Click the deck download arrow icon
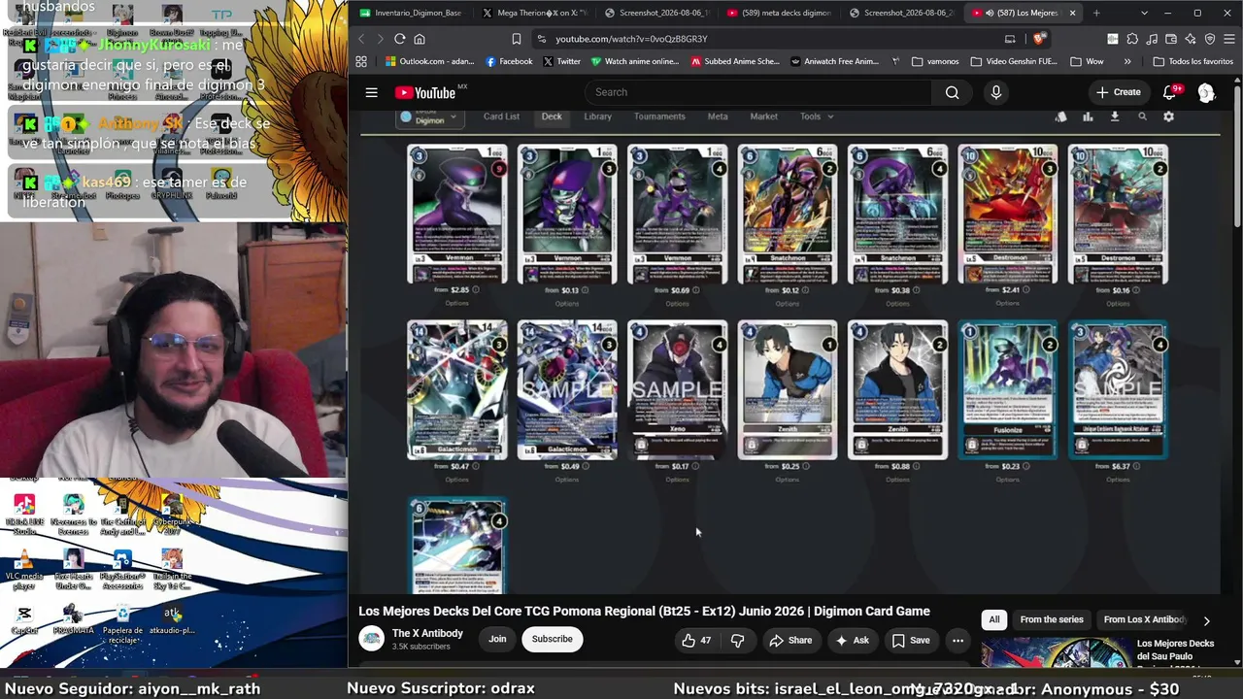 (1115, 116)
